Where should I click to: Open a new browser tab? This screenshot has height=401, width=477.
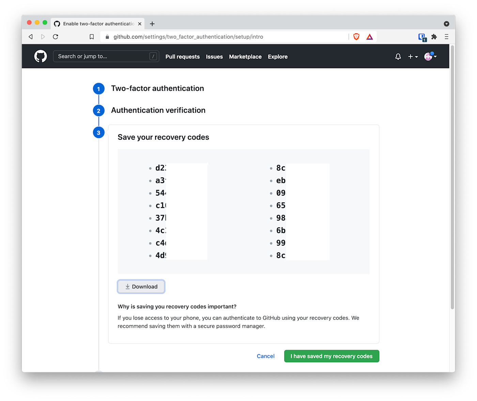click(152, 24)
